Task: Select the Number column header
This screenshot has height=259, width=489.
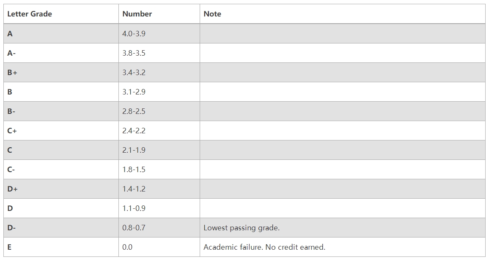Action: (137, 14)
